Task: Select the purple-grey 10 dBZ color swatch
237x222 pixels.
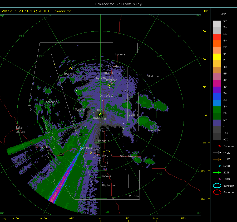Action: [217, 123]
